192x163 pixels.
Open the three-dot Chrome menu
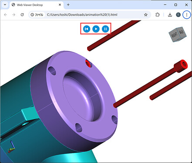187,15
